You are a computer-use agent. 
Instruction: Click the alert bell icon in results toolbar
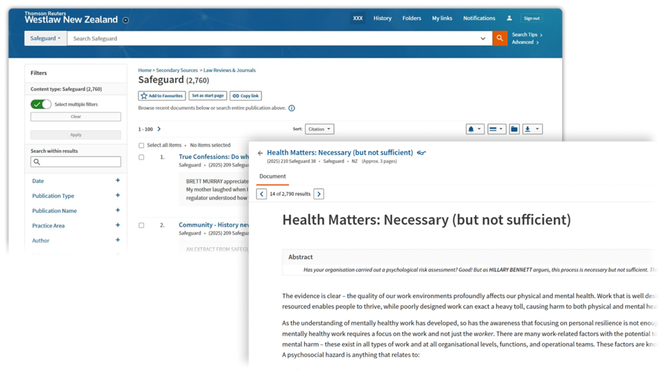click(x=475, y=129)
